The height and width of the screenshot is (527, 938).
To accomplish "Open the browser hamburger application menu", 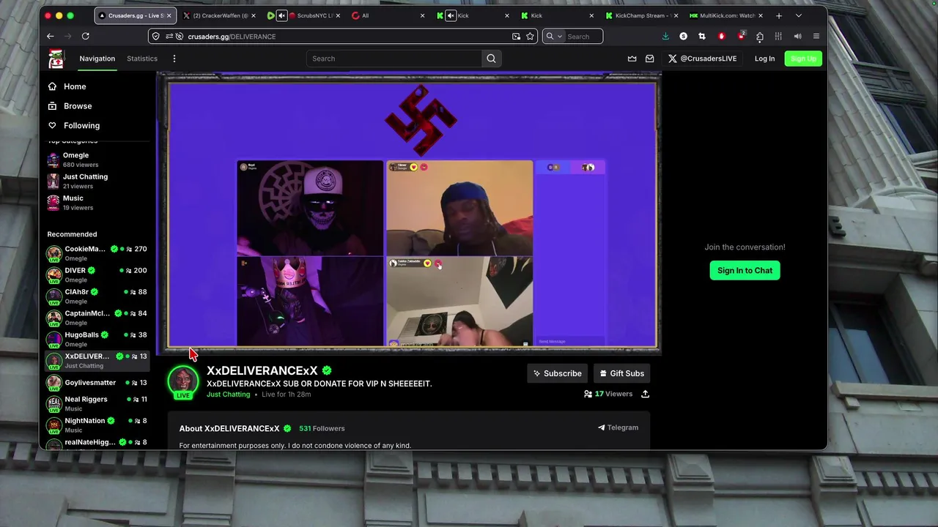I will (816, 36).
